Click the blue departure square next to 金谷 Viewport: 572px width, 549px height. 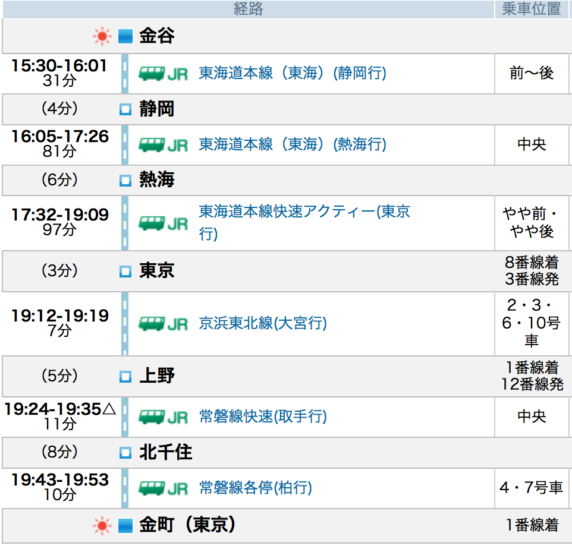click(x=125, y=36)
